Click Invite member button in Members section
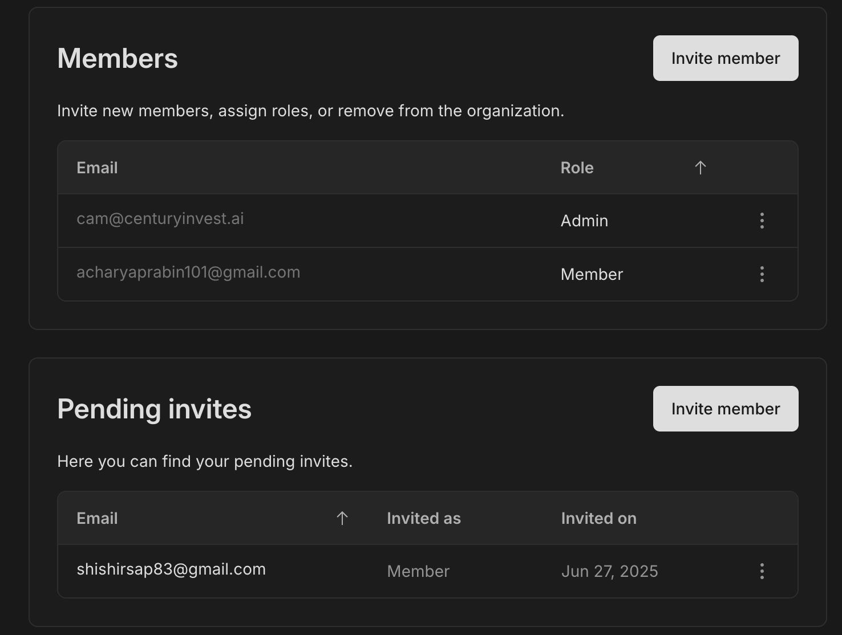The height and width of the screenshot is (635, 842). [726, 58]
